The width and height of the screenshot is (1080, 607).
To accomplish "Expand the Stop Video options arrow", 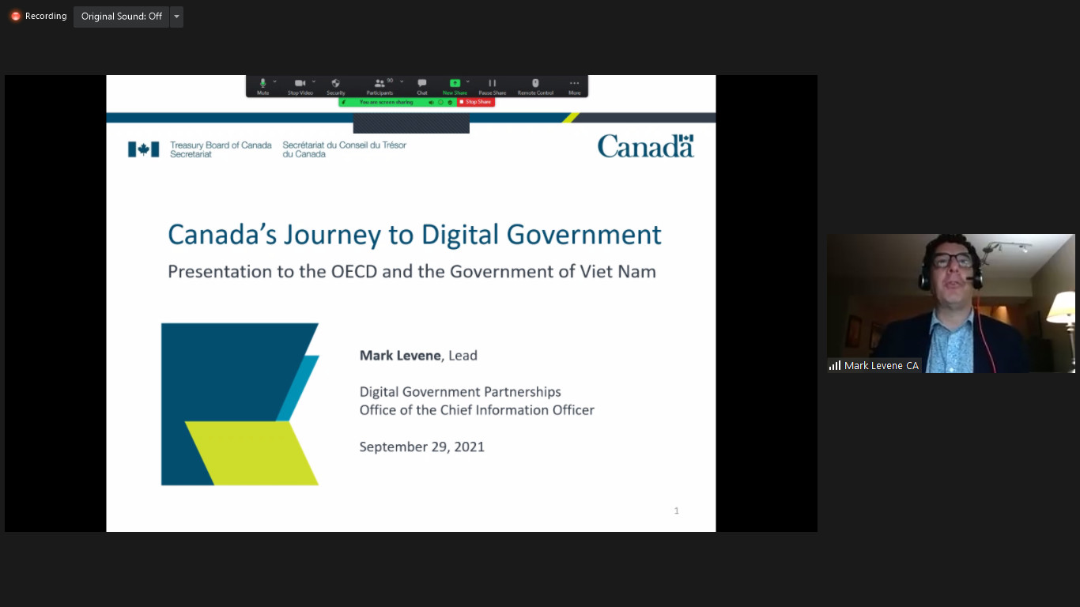I will coord(314,81).
